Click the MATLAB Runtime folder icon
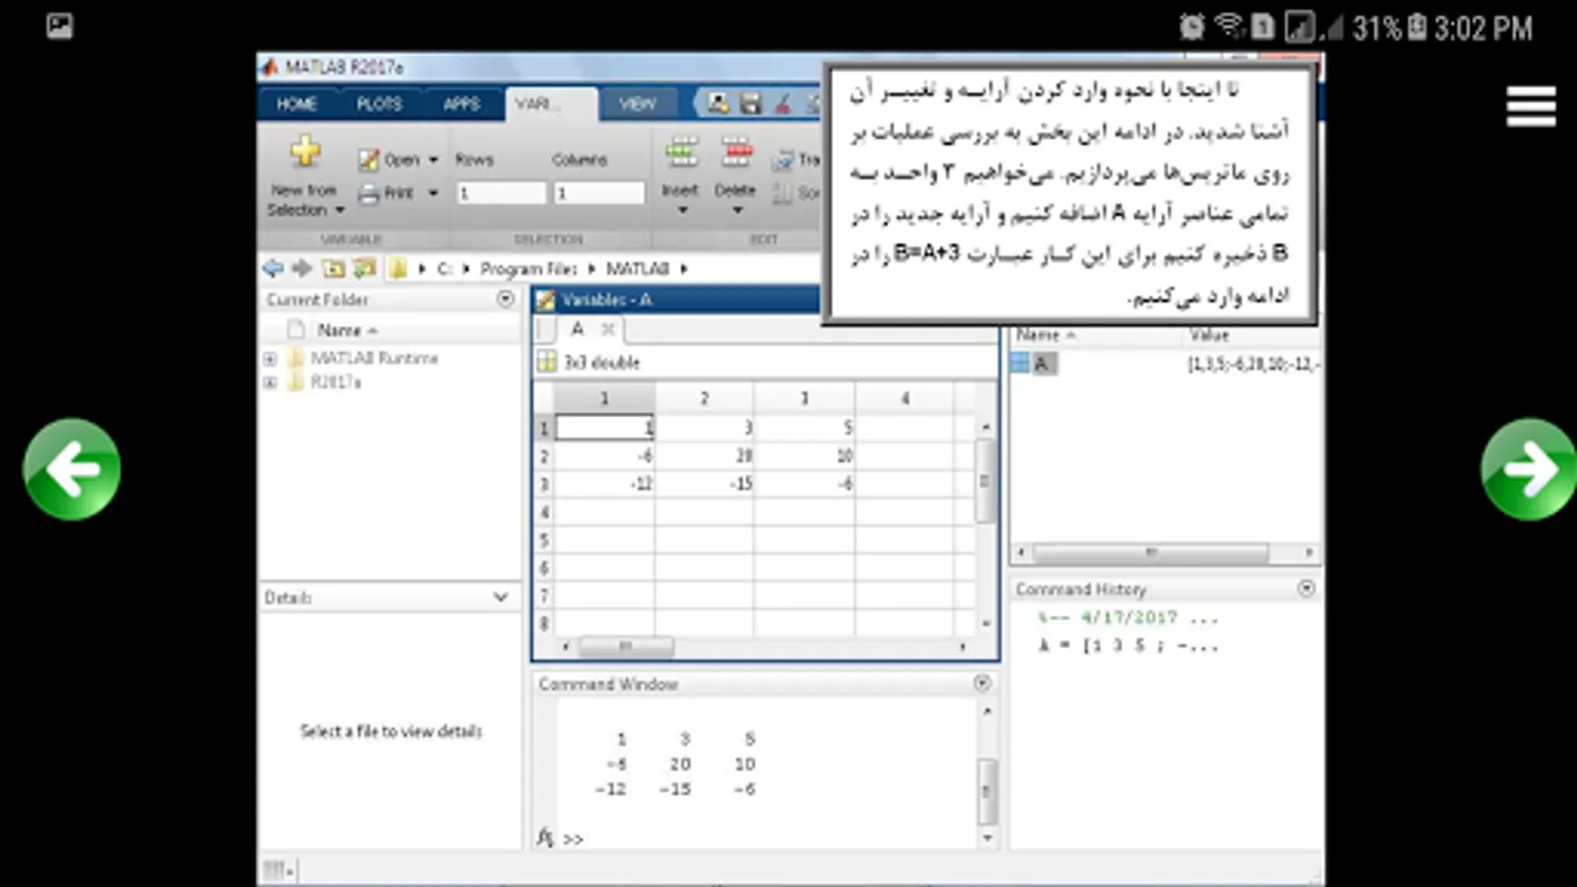1577x887 pixels. tap(296, 358)
